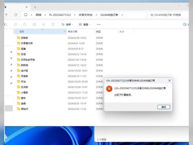The width and height of the screenshot is (193, 145).
Task: Click 2024NB组订单 in the breadcrumb
Action: click(109, 15)
